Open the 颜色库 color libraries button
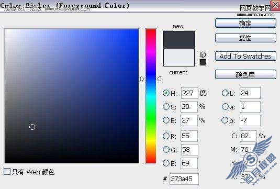 tap(245, 74)
